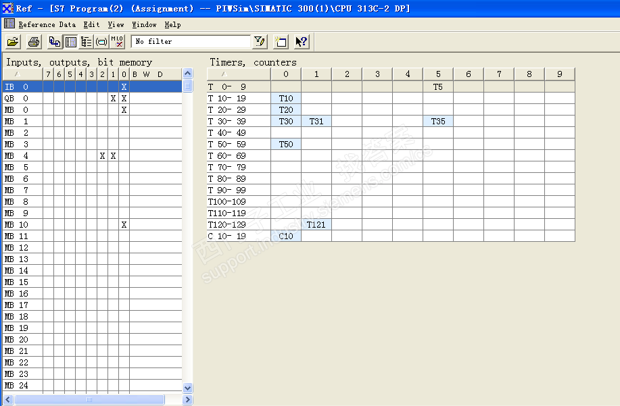Select the T20 timer cell
This screenshot has height=406, width=620.
(286, 110)
